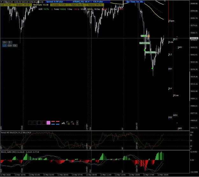Click the WL3 level label
Screen dimensions: 199x177
click(175, 39)
